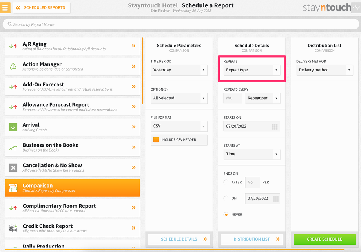This screenshot has height=252, width=361.
Task: Open Arrival report chevron
Action: (134, 127)
